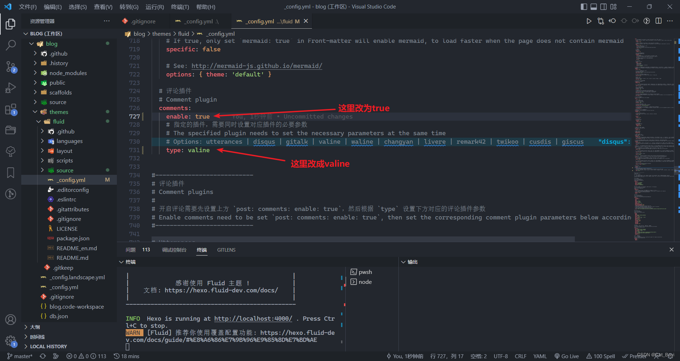Open 编辑(E) menu
The height and width of the screenshot is (361, 680).
click(x=52, y=7)
